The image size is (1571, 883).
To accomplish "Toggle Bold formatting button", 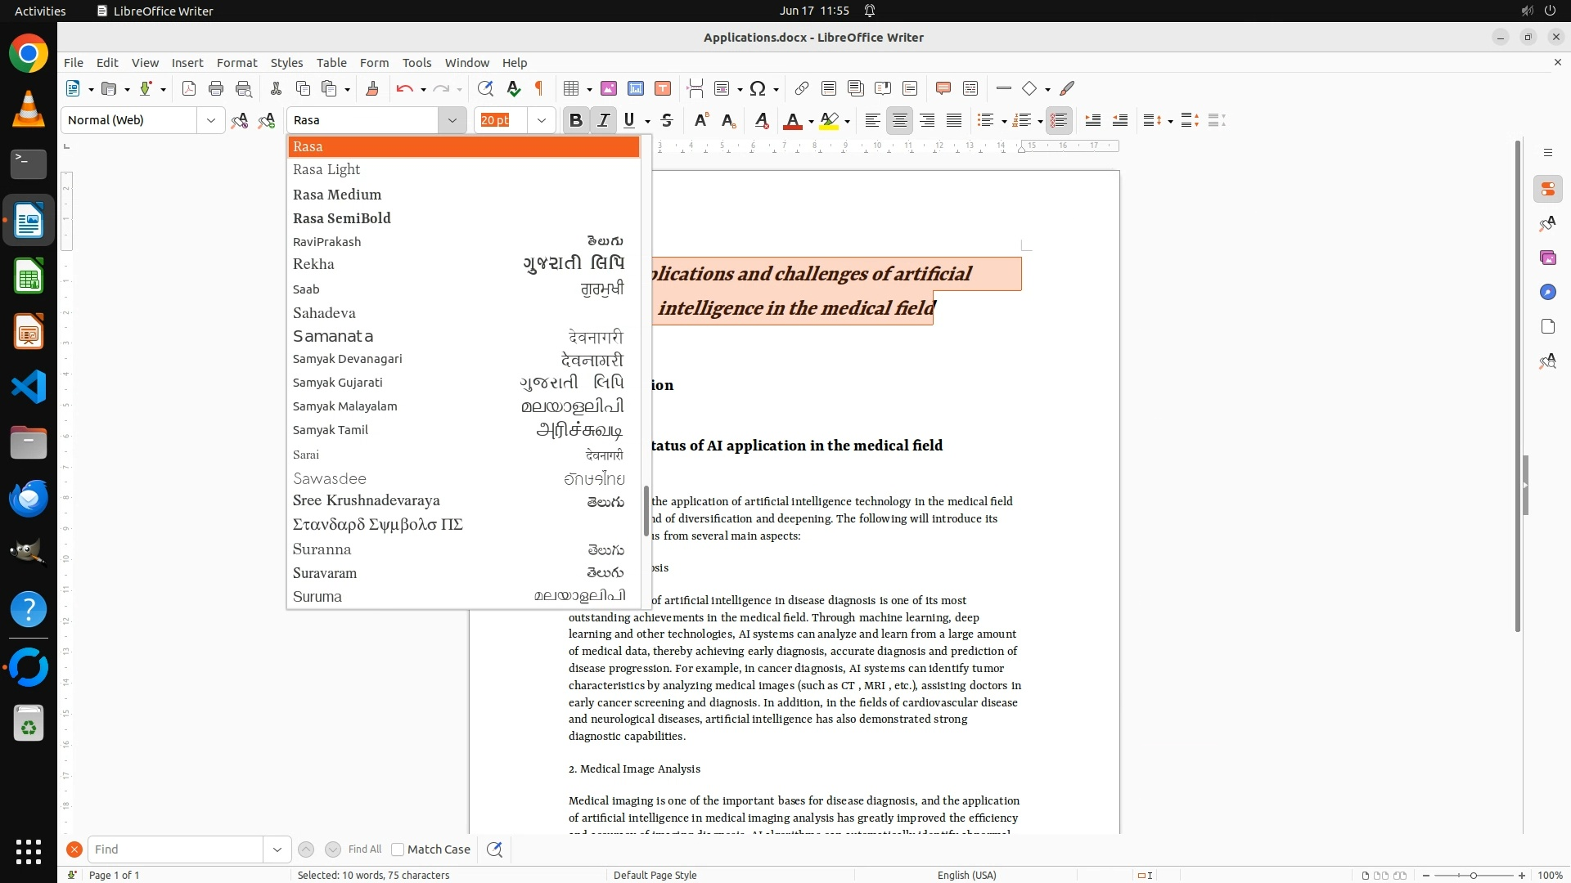I will click(x=576, y=120).
